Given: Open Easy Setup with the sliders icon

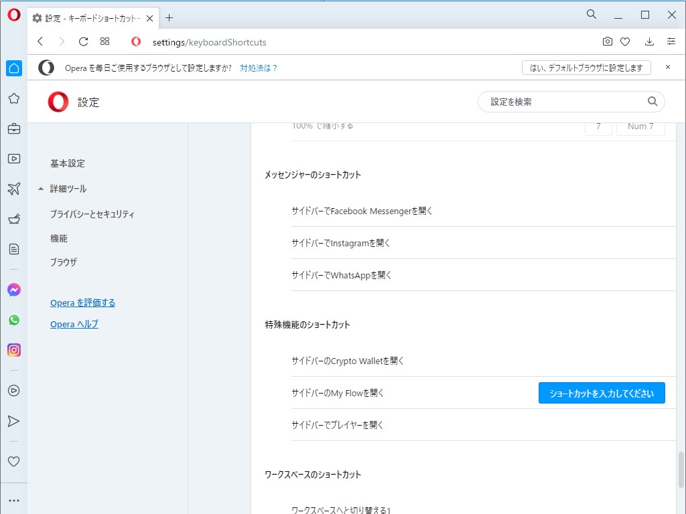Looking at the screenshot, I should tap(671, 41).
